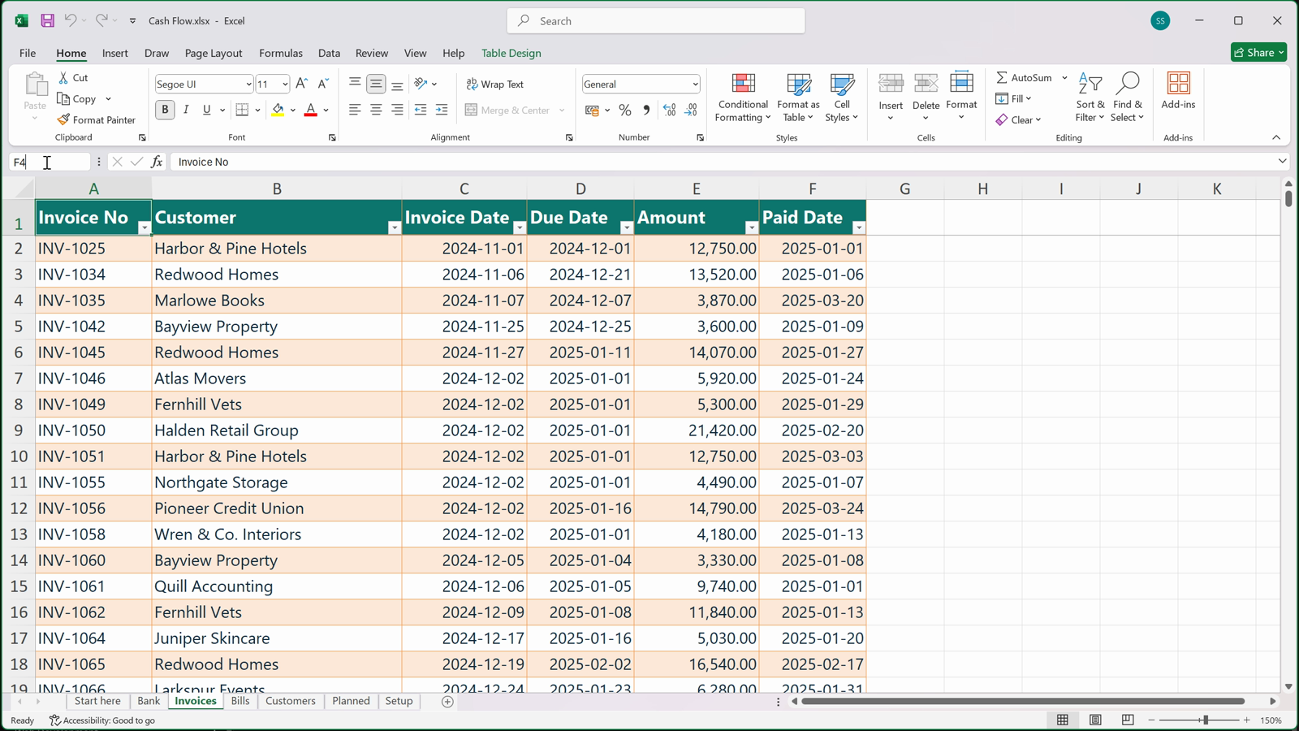Click Fill Color highlighter swatch
The height and width of the screenshot is (731, 1299).
pyautogui.click(x=278, y=110)
